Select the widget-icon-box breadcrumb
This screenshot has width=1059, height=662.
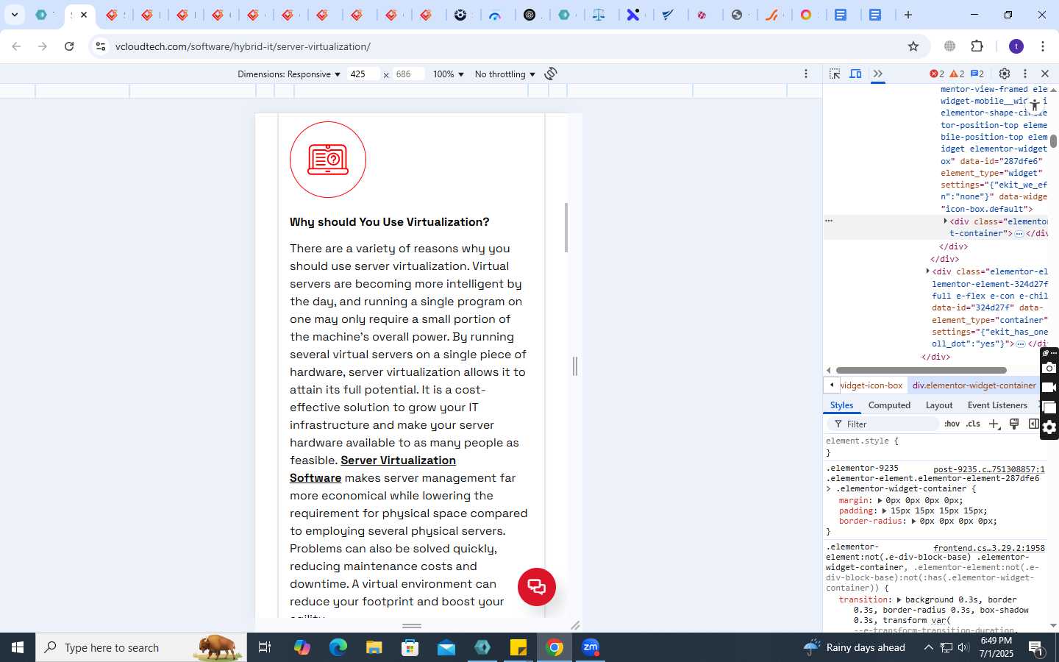[x=871, y=385]
